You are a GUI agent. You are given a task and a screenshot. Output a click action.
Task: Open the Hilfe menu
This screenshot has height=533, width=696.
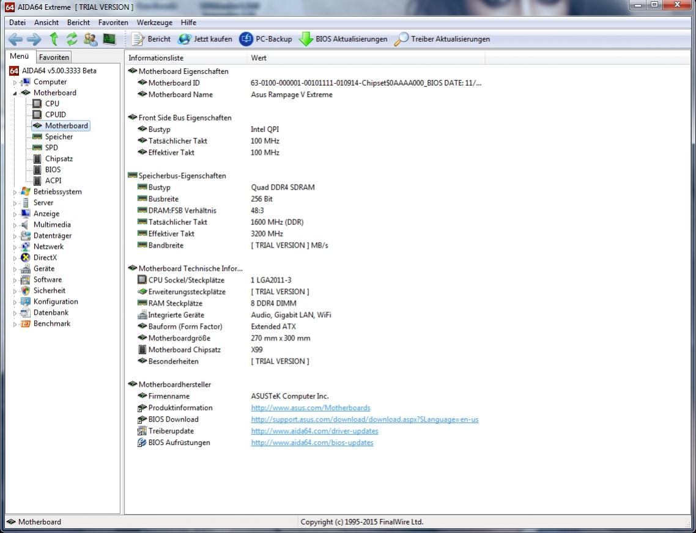point(188,22)
